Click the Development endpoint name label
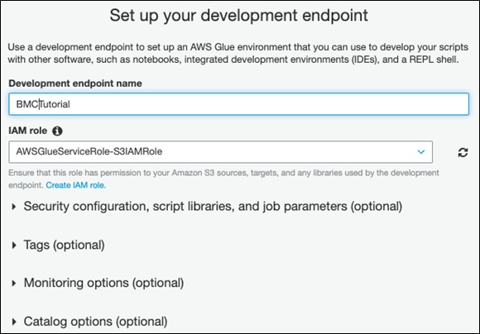 (x=75, y=83)
